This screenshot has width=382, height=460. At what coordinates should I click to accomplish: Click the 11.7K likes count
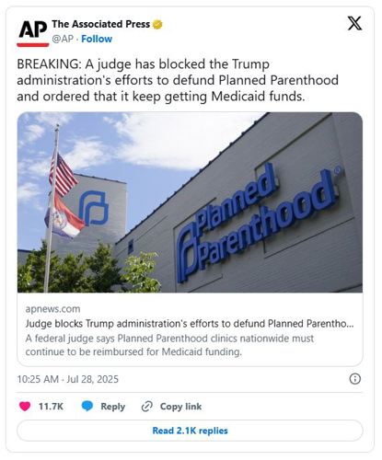(x=51, y=407)
